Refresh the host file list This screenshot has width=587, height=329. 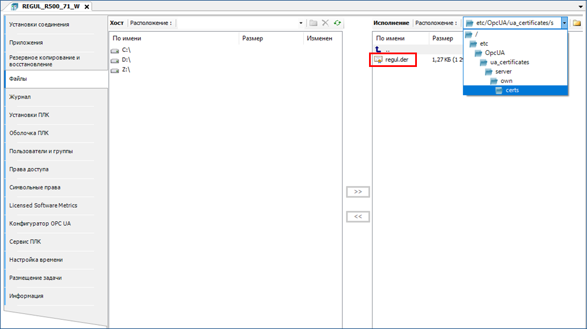click(337, 23)
